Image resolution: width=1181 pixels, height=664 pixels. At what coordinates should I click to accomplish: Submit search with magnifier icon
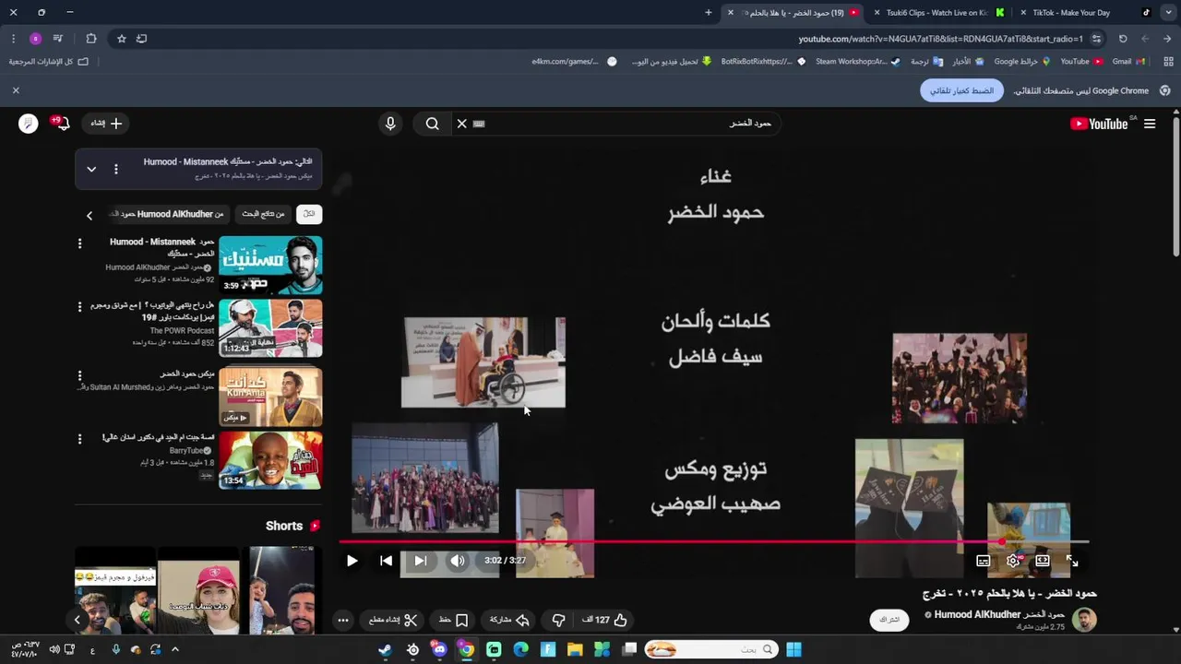pos(432,123)
